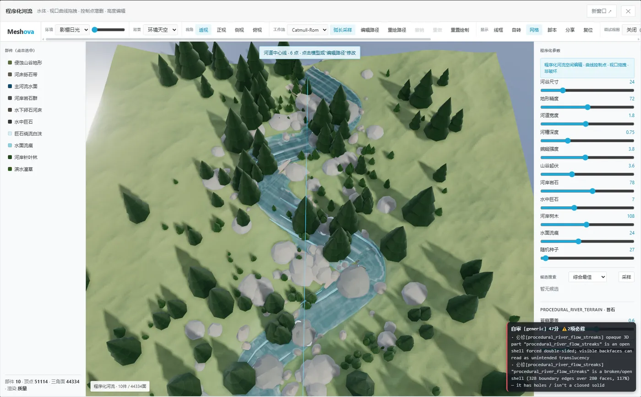Select the 主河流水面 part color swatch

point(10,86)
